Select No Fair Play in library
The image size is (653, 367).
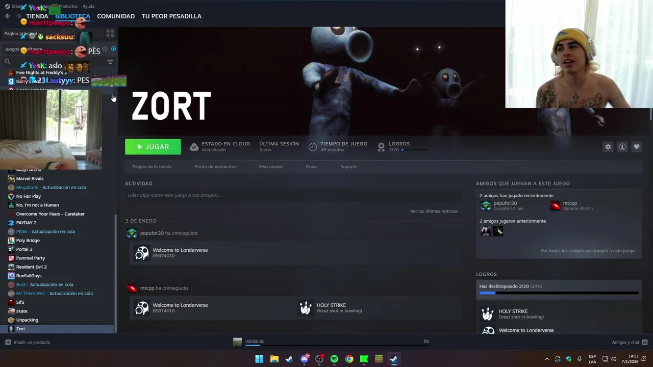[29, 196]
